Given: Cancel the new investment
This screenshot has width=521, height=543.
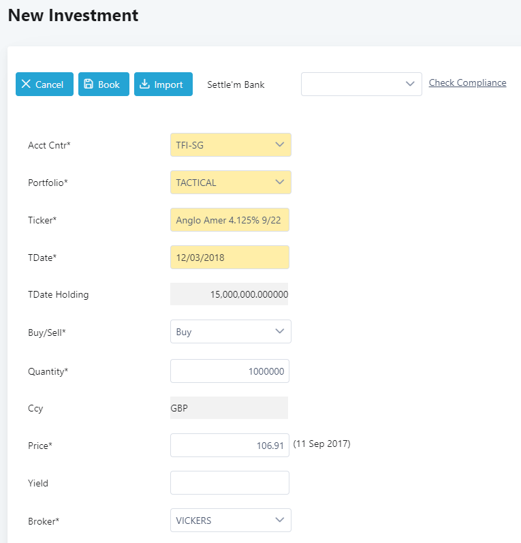Looking at the screenshot, I should click(x=44, y=84).
